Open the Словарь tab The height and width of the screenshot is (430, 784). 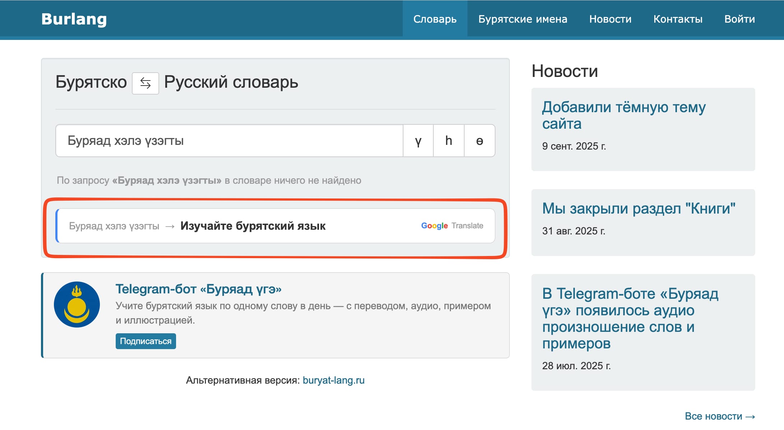[435, 19]
